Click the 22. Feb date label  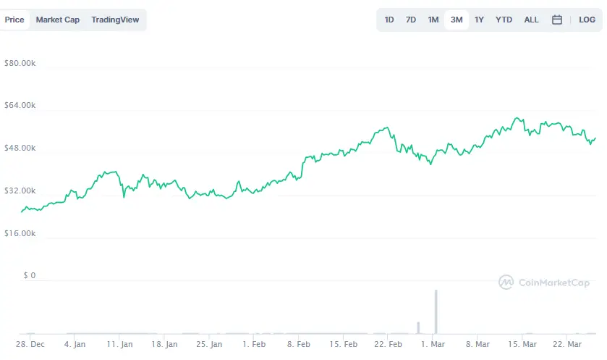[388, 344]
